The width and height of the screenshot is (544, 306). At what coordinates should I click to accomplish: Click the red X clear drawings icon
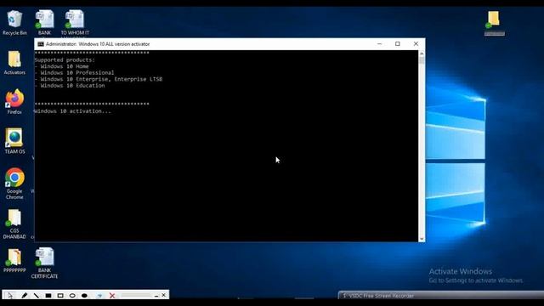click(111, 296)
